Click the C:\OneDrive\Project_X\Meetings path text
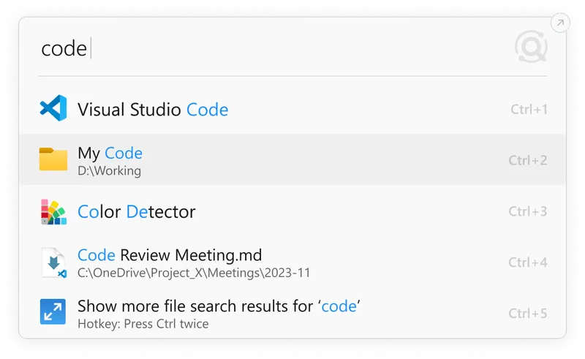 click(194, 273)
